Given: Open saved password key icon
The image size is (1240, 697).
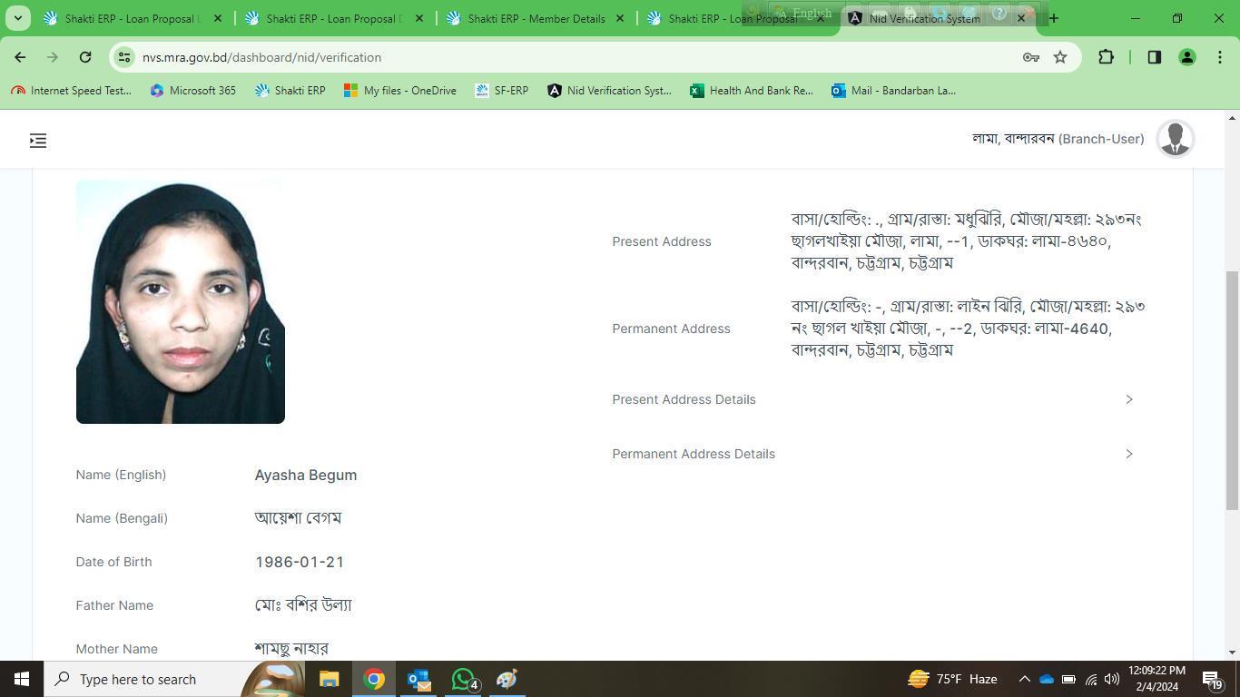Looking at the screenshot, I should [x=1031, y=57].
